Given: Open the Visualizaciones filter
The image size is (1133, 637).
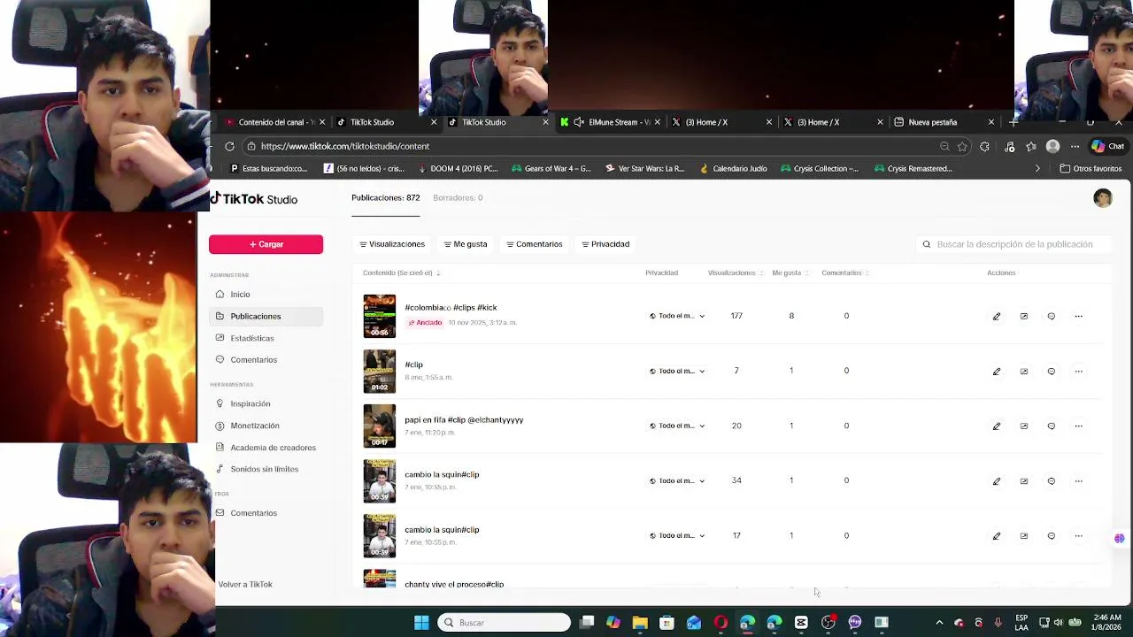Looking at the screenshot, I should click(x=392, y=244).
